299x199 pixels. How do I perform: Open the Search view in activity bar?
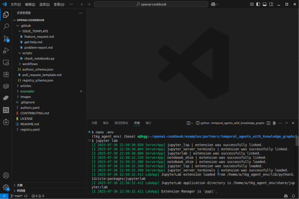(x=6, y=27)
